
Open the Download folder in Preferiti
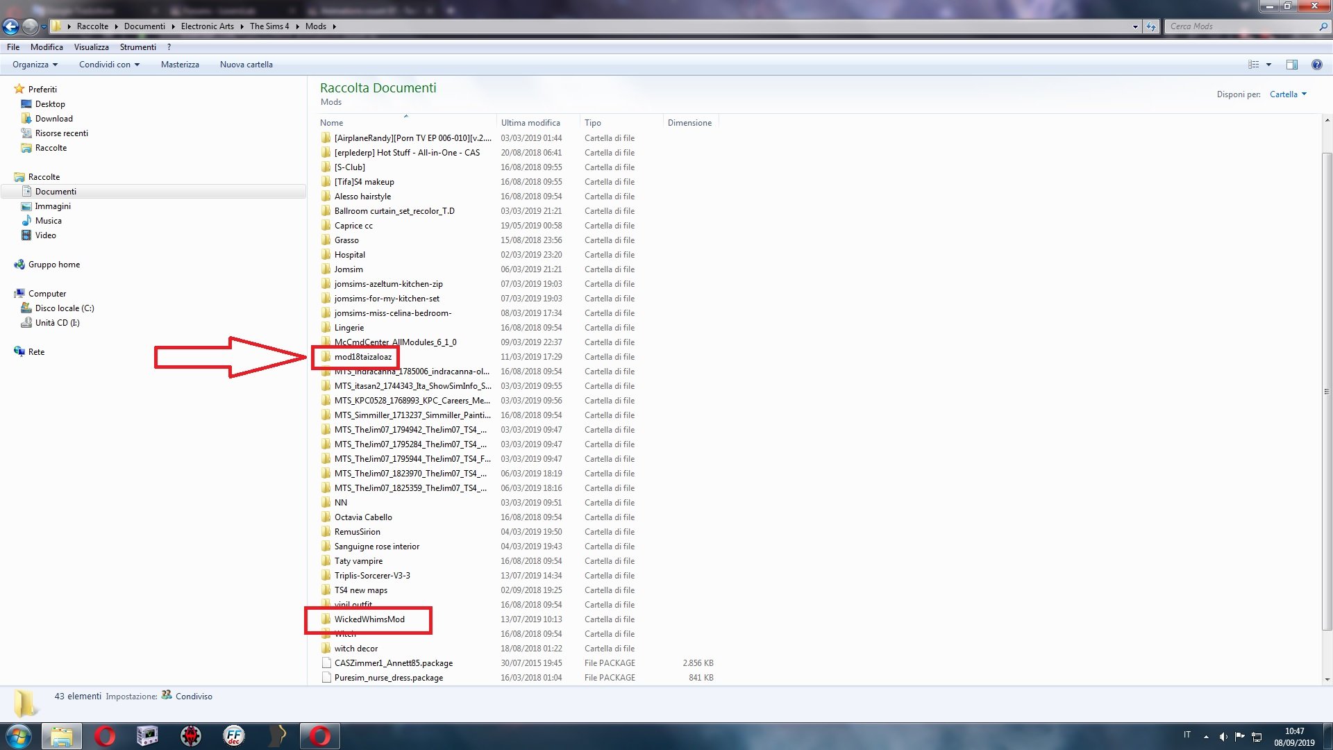click(53, 119)
